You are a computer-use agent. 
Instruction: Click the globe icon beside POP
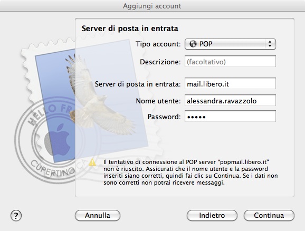tap(193, 44)
